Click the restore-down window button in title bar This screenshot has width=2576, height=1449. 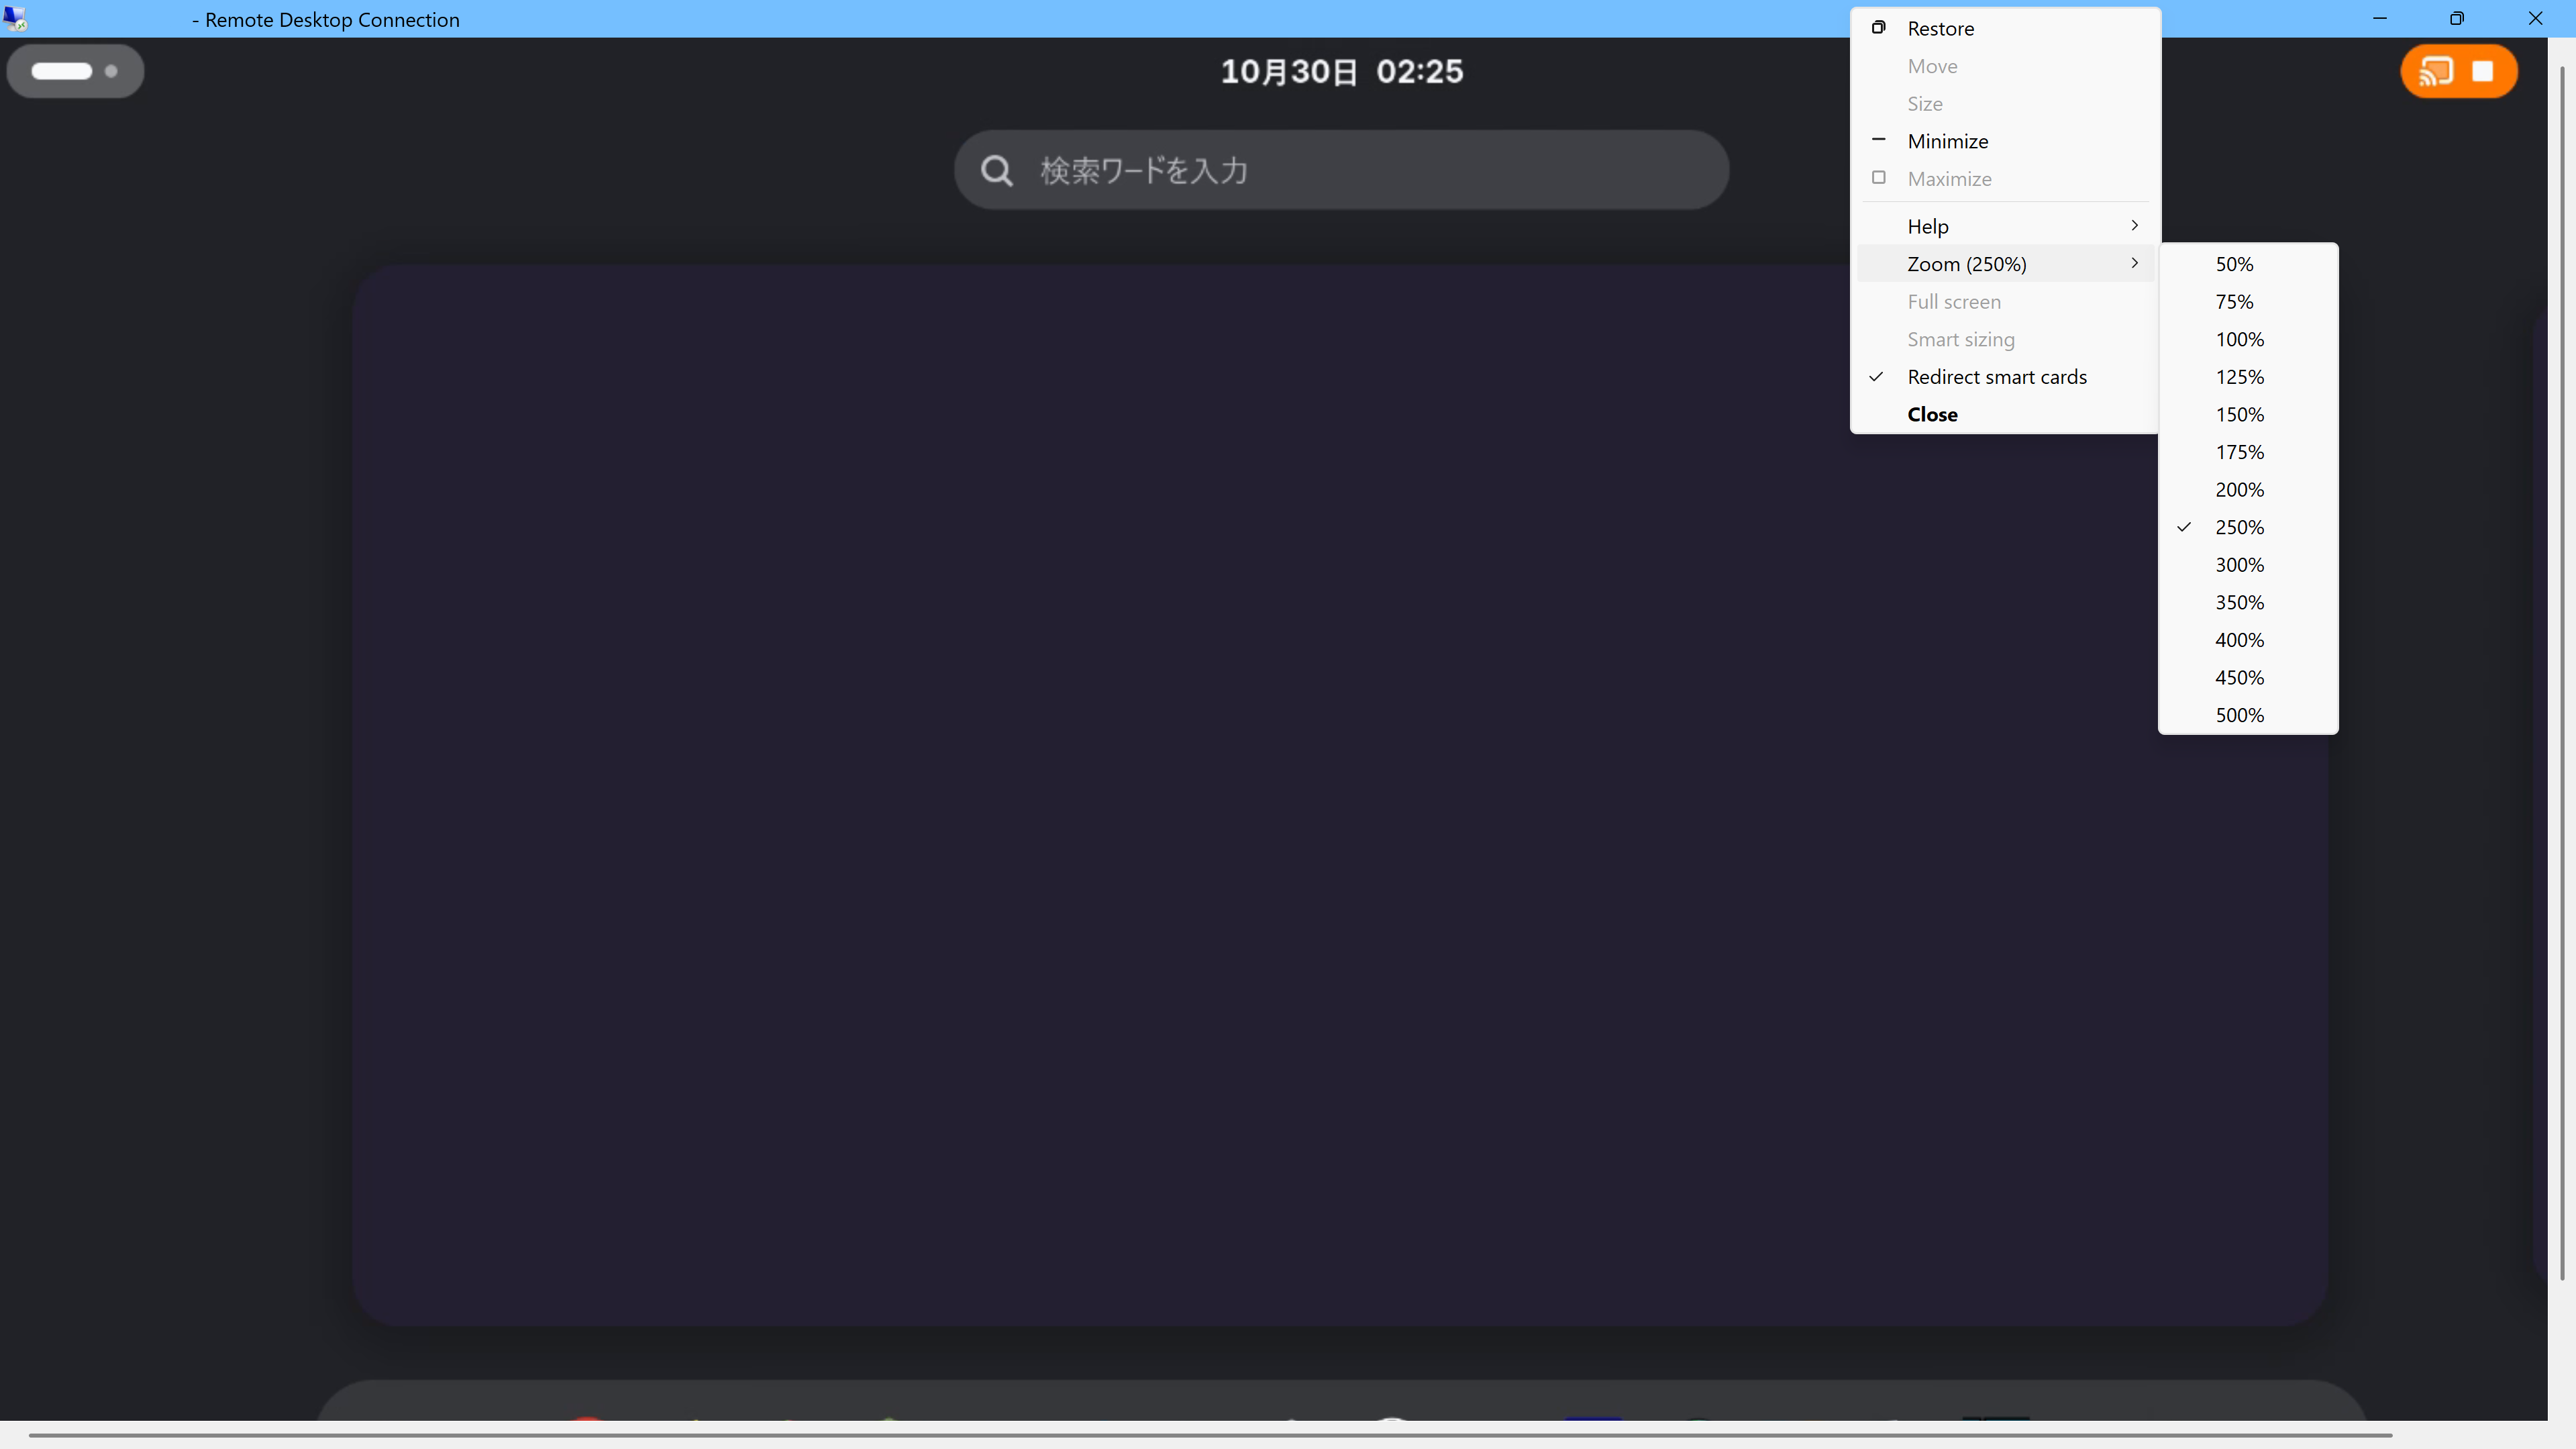[2456, 19]
